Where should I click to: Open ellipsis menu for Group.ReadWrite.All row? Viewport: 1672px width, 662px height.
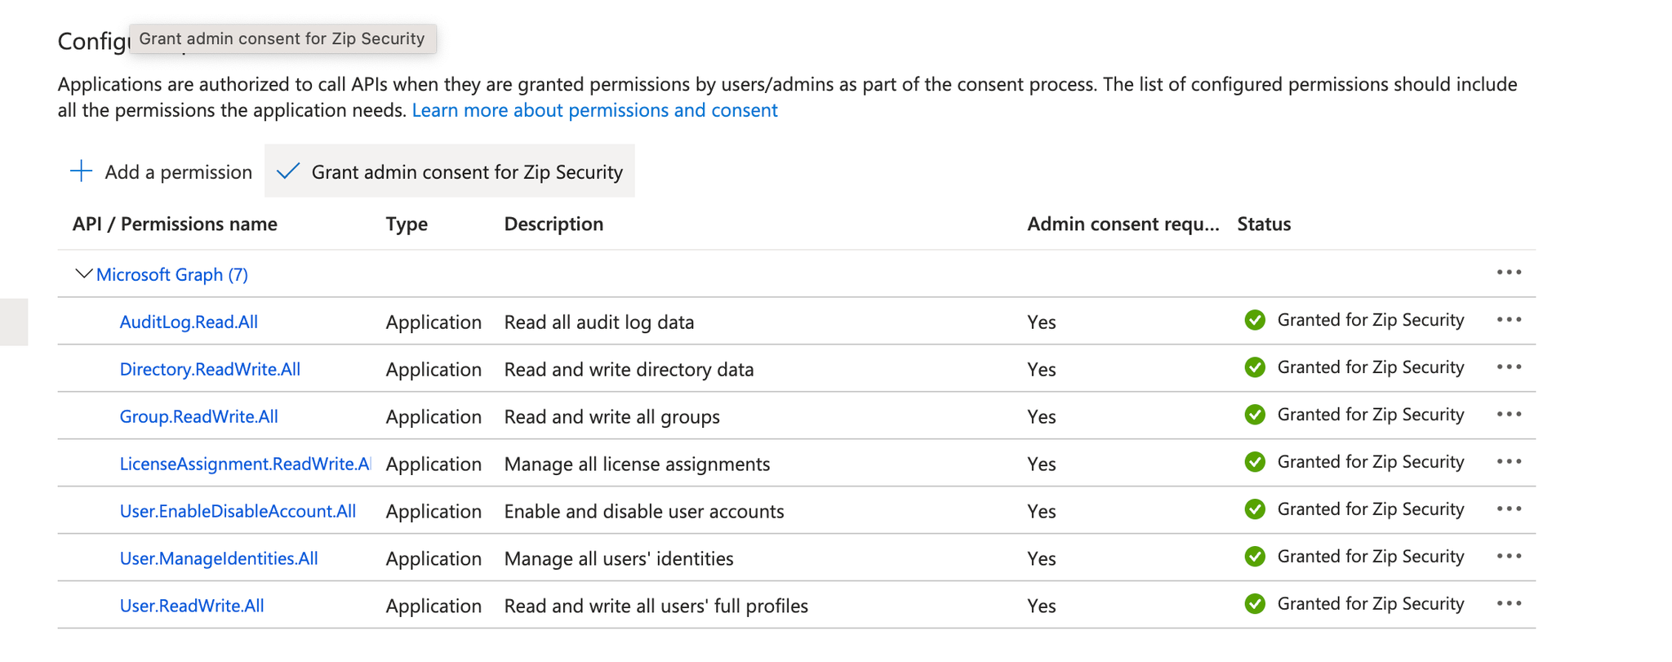(x=1509, y=414)
